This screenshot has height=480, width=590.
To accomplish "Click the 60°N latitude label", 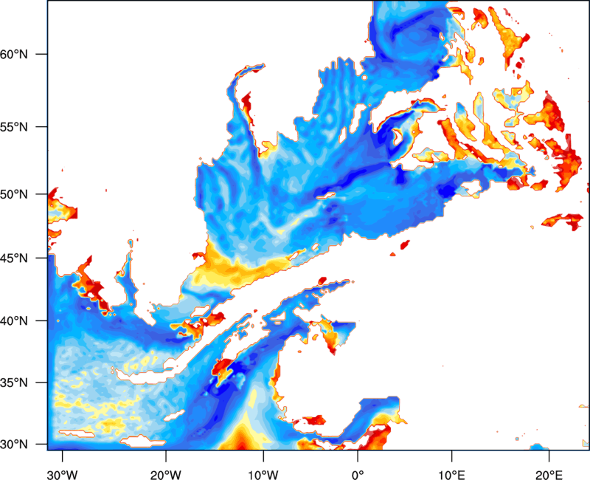I will coord(14,54).
